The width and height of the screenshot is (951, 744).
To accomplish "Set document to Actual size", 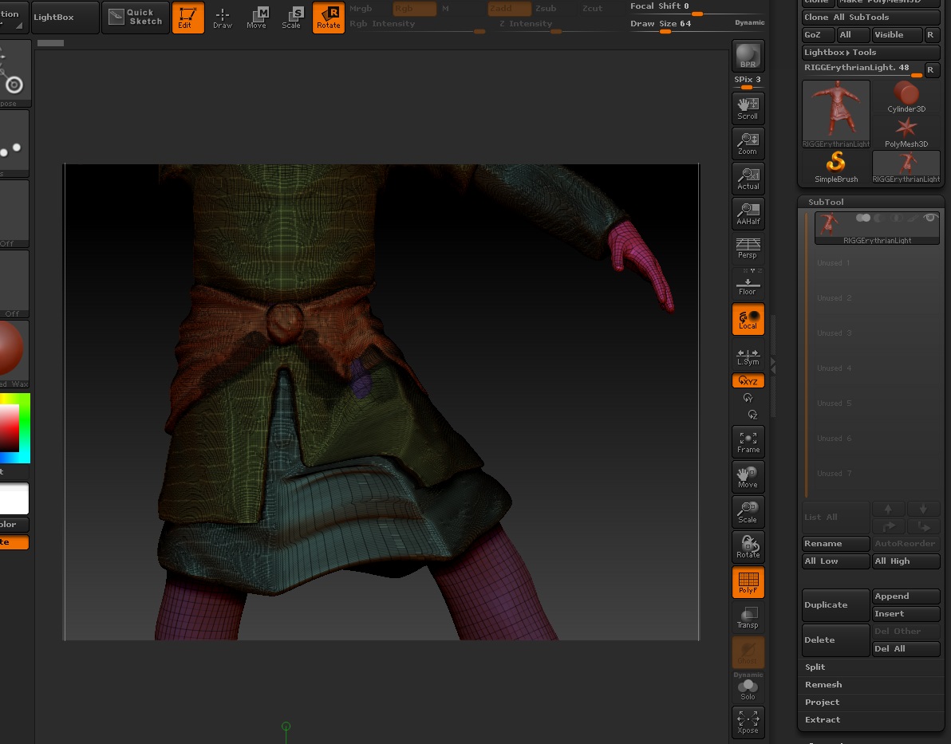I will [748, 179].
